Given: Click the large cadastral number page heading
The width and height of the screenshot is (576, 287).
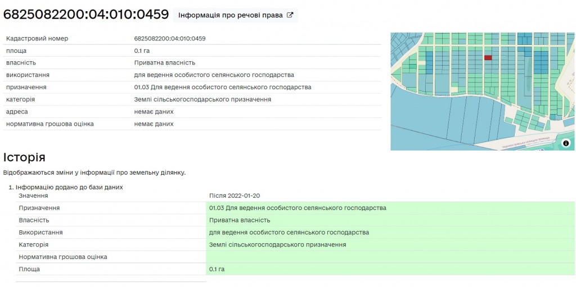Looking at the screenshot, I should 86,15.
